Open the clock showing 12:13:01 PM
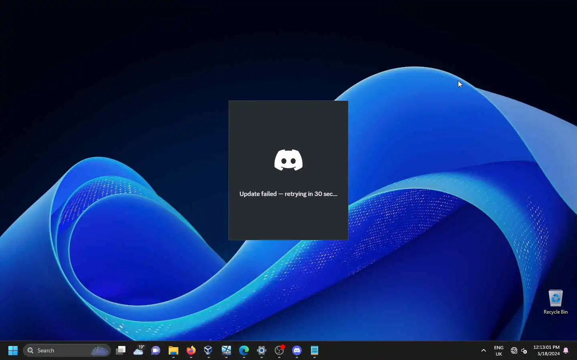This screenshot has width=577, height=360. (547, 350)
